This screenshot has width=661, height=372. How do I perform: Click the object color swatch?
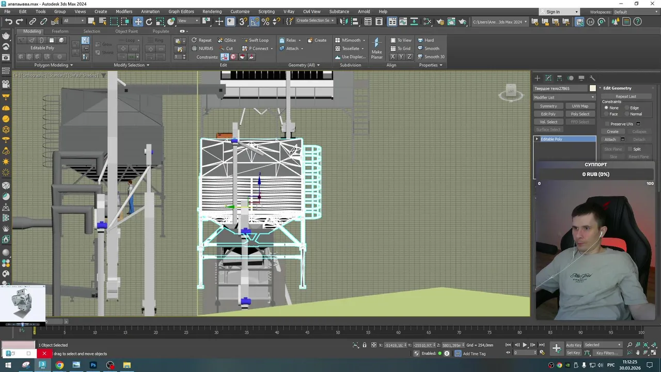[593, 88]
